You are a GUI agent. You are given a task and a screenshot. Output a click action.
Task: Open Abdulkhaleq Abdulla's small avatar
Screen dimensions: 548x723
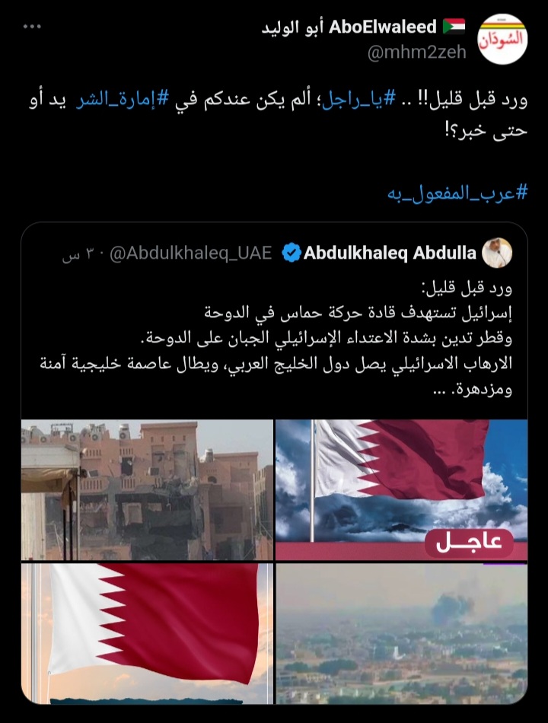coord(497,253)
